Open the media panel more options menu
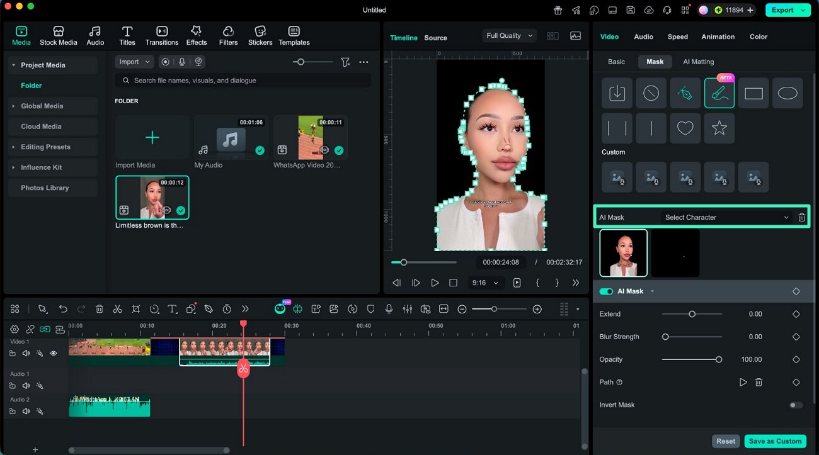The image size is (819, 455). [364, 62]
